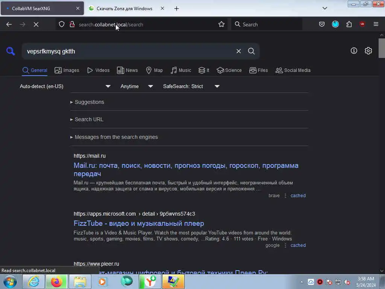Click the SearXNG logo magnifier

pos(11,51)
